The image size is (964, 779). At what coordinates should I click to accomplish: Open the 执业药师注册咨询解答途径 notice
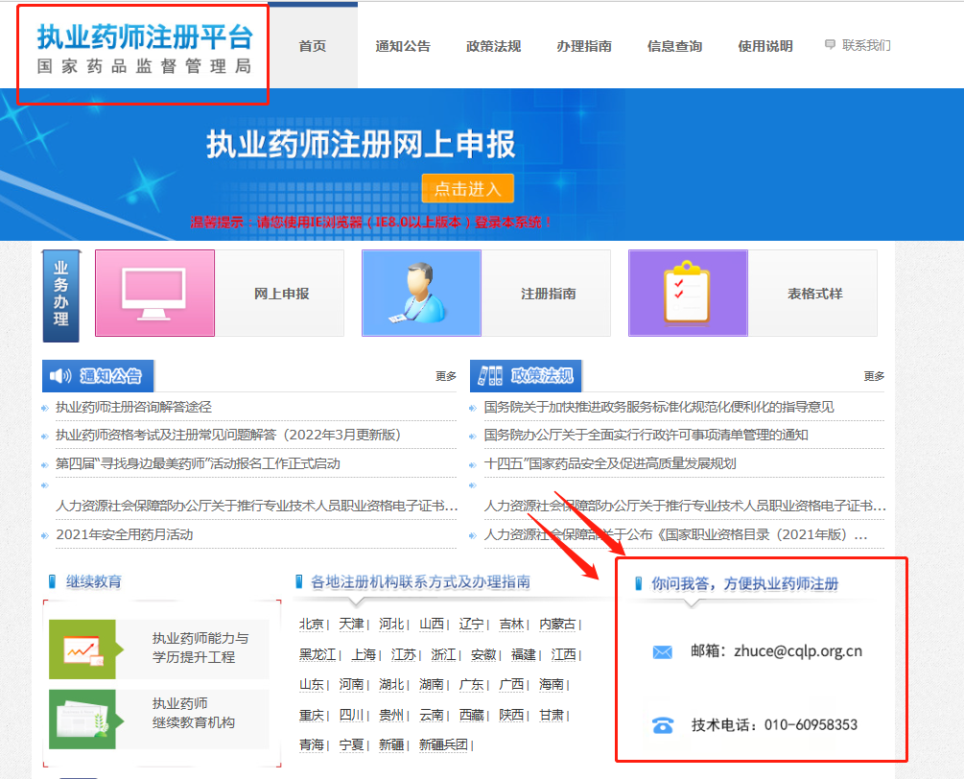click(133, 407)
